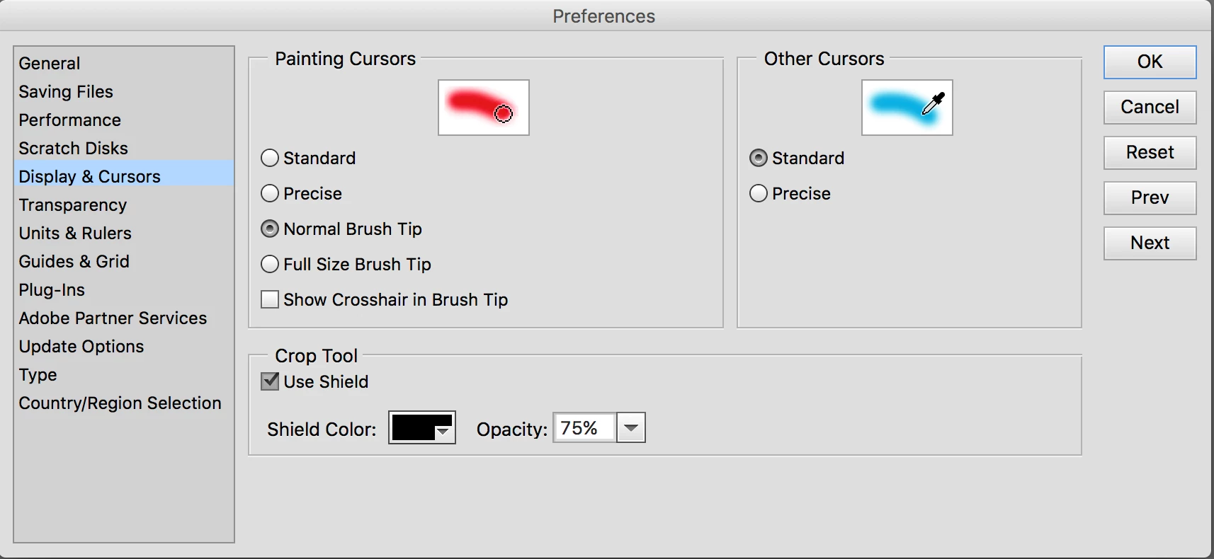Choose Precise painting cursor option
Viewport: 1214px width, 559px height.
270,193
